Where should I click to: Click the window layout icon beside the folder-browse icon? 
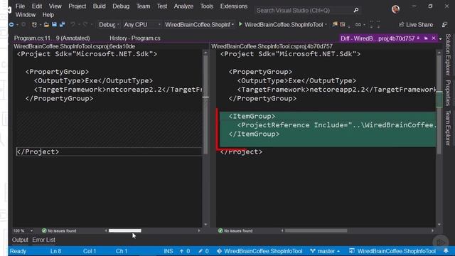tap(343, 24)
